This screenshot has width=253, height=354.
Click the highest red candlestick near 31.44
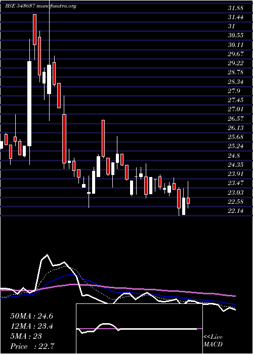(x=34, y=29)
